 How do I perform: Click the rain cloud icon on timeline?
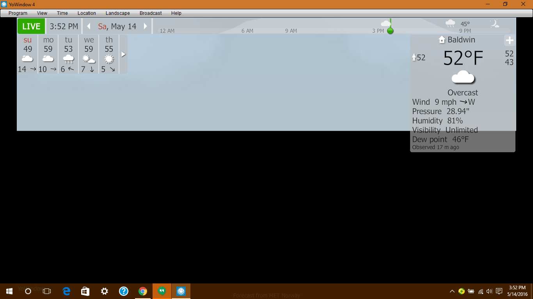coord(450,24)
